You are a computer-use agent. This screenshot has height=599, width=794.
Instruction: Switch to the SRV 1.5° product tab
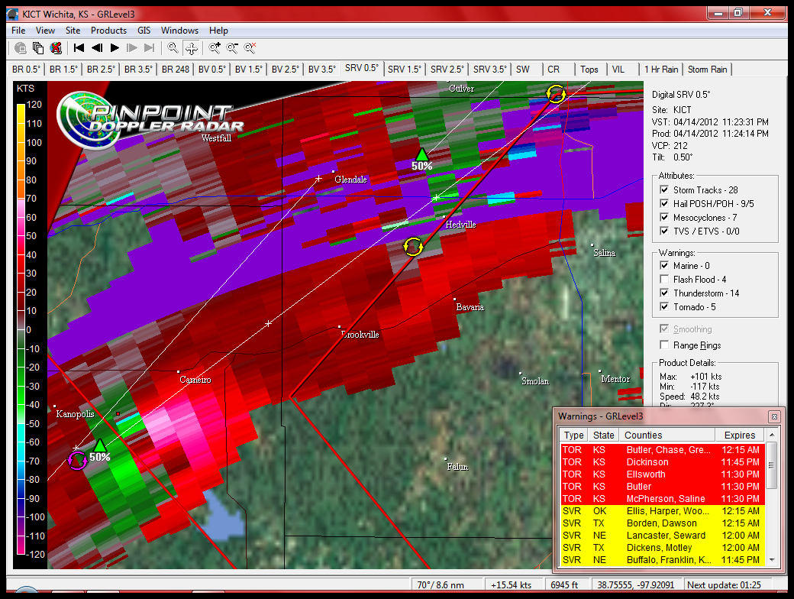405,70
